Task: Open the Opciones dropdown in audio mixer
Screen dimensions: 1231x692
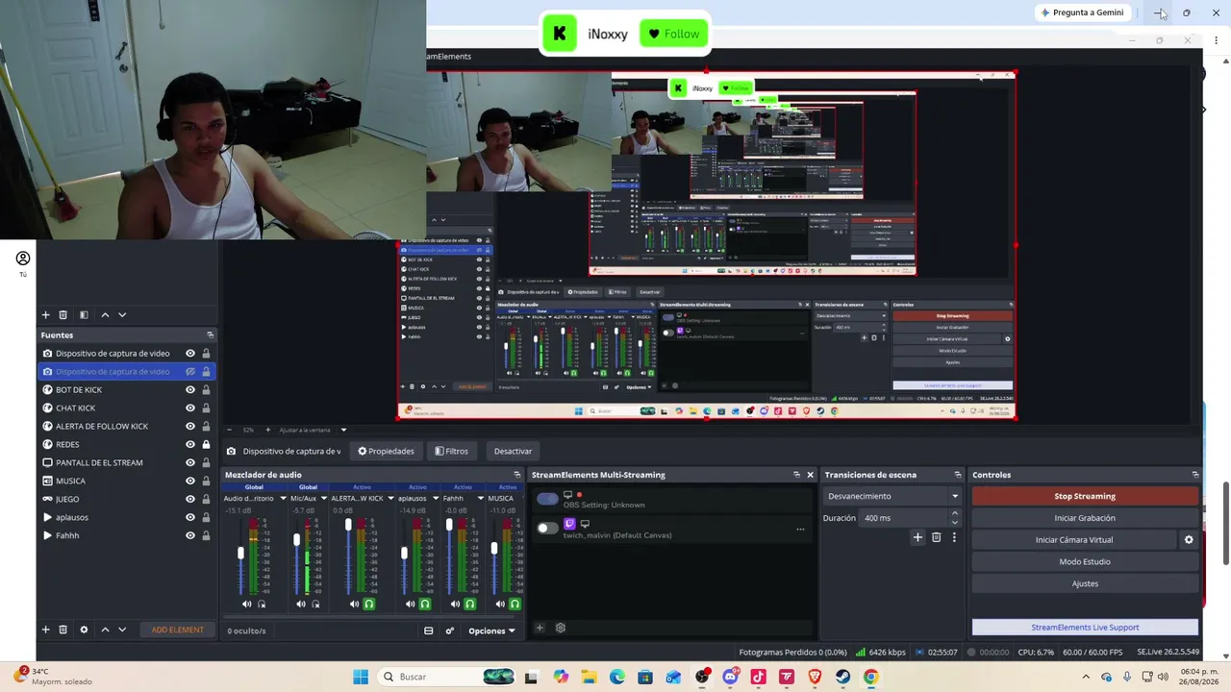Action: (491, 630)
